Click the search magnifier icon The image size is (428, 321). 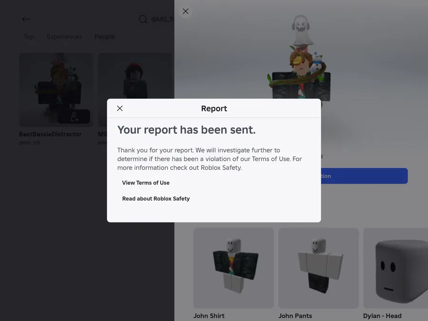[x=143, y=19]
